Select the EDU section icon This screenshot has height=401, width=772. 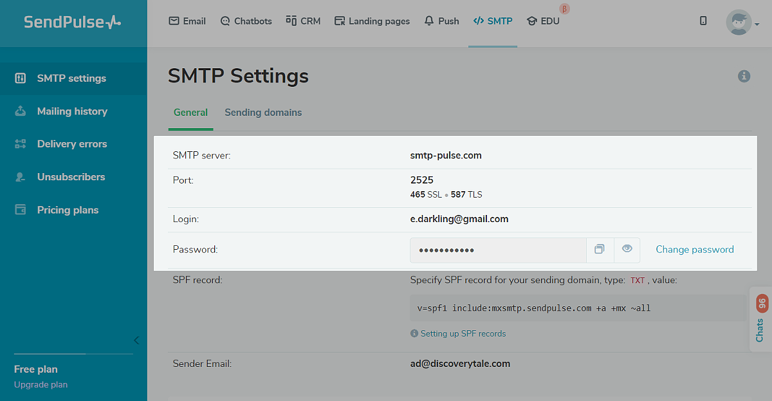coord(532,21)
